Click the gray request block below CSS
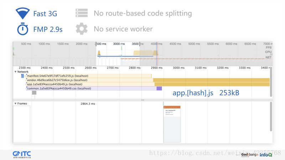Image resolution: width=285 pixels, height=160 pixels. point(34,93)
